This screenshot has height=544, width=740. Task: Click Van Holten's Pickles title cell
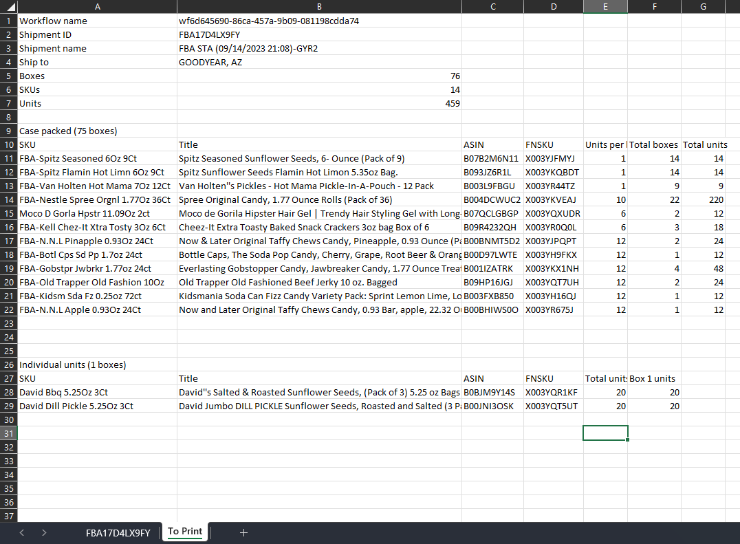tap(320, 186)
